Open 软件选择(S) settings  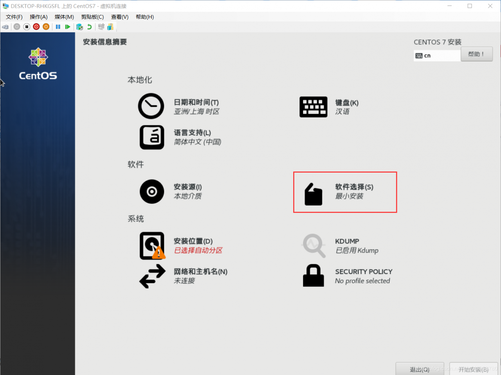[x=354, y=187]
